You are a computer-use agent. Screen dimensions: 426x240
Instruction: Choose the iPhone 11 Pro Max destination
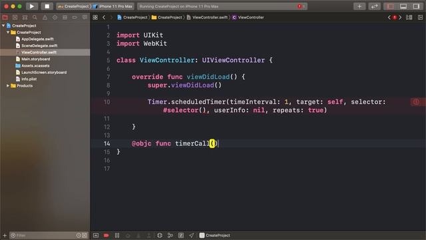tap(113, 6)
